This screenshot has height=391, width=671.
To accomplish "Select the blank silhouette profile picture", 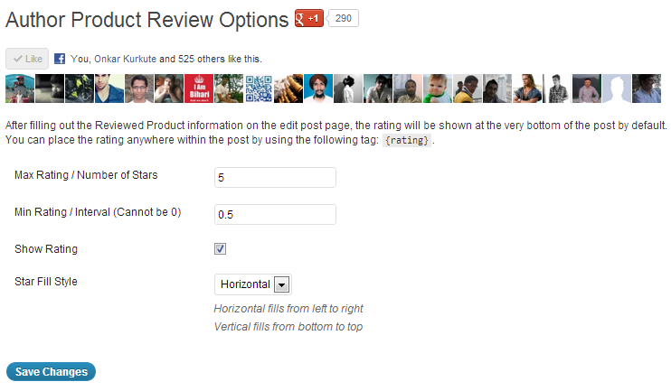I will (617, 88).
